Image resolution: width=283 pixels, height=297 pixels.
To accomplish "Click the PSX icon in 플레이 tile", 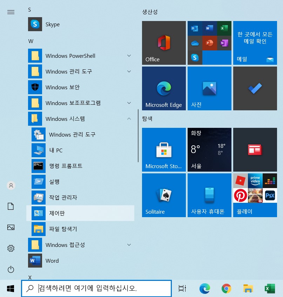I will (x=270, y=195).
